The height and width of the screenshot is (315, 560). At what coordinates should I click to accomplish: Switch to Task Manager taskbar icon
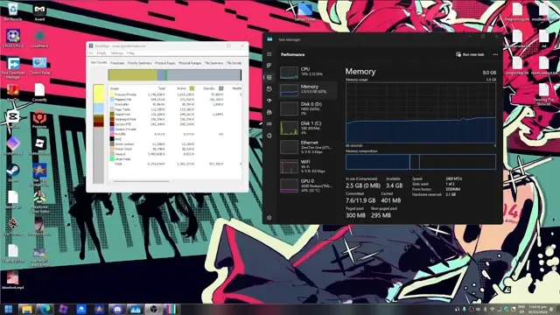(x=136, y=309)
